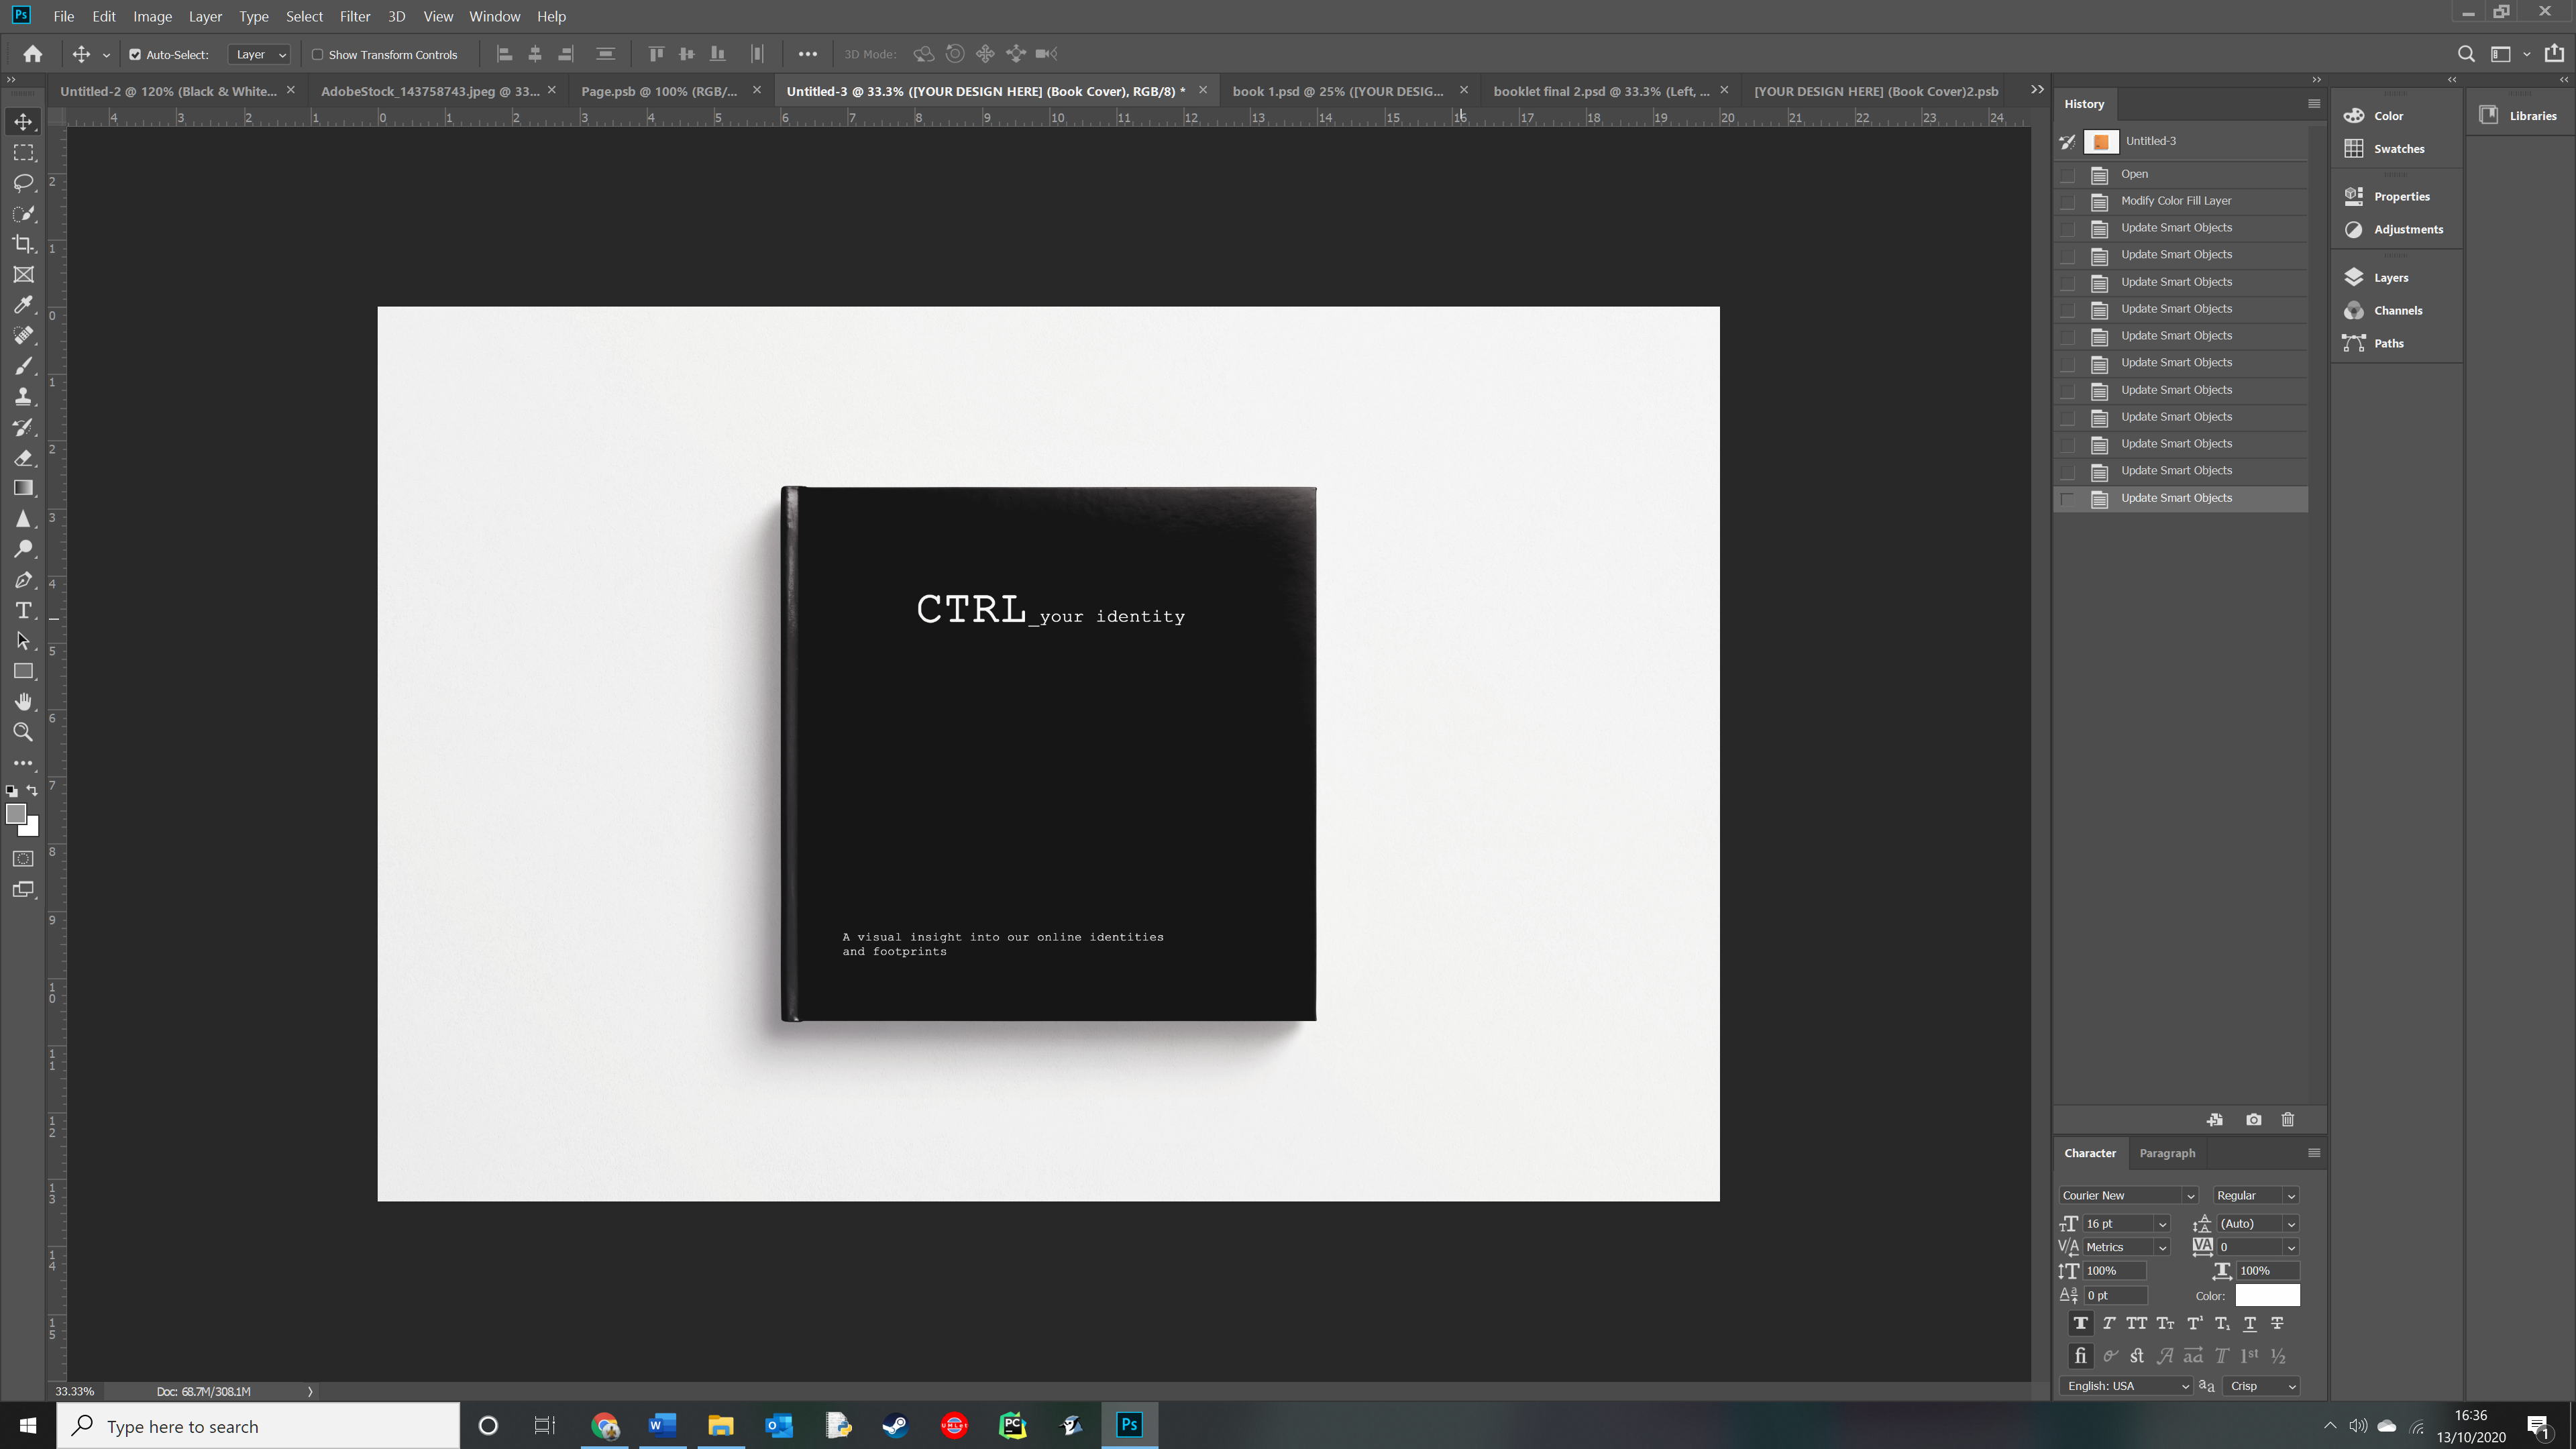Image resolution: width=2576 pixels, height=1449 pixels.
Task: Select the Hand tool
Action: coord(23,701)
